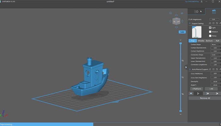Open the support pillar panel tab

[x=214, y=12]
